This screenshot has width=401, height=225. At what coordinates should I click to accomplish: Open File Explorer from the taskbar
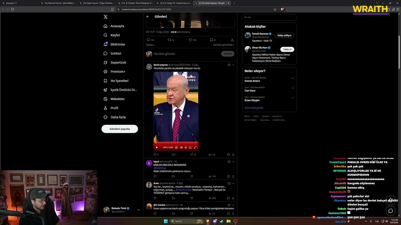[x=228, y=221]
